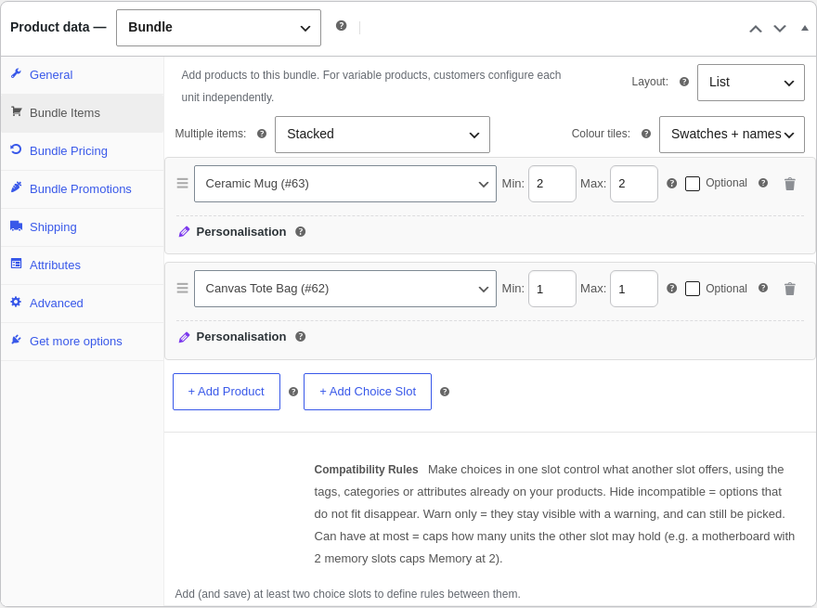Open the Multiple items Stacked dropdown
This screenshot has width=817, height=608.
(x=382, y=135)
